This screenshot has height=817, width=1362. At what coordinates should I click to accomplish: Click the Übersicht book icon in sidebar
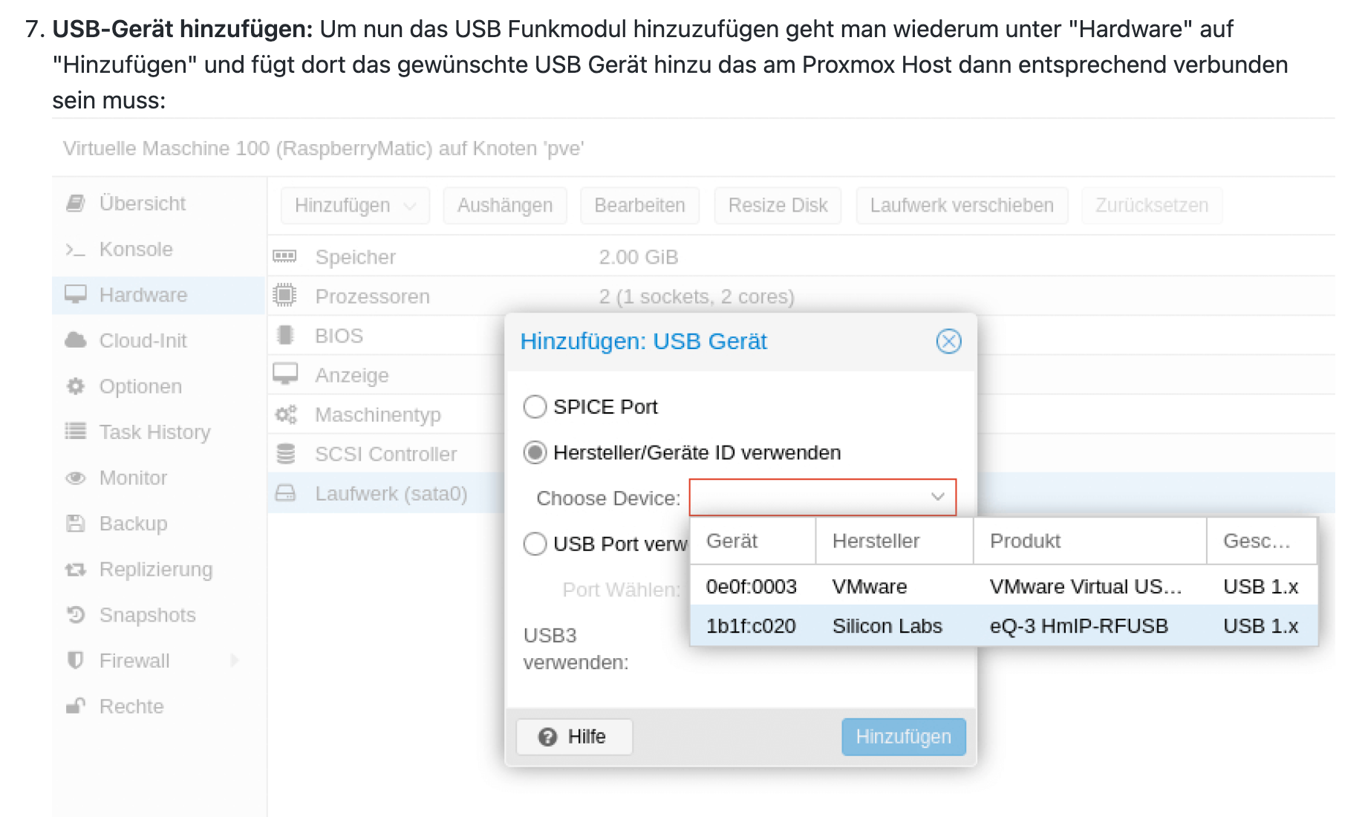[76, 204]
